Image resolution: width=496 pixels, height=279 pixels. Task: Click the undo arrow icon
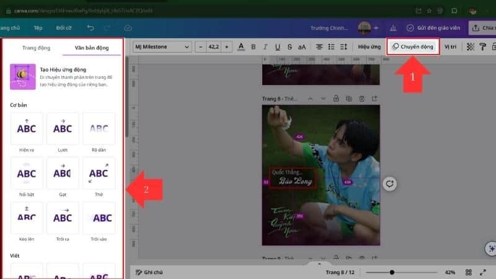tap(91, 28)
